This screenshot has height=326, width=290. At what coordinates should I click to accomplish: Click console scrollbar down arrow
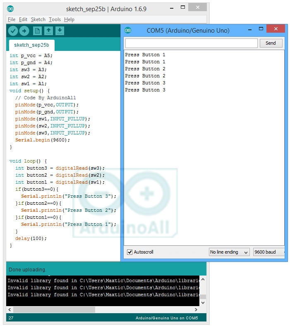click(203, 303)
